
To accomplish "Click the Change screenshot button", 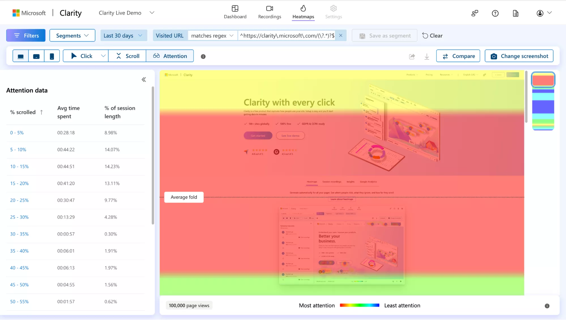I will 519,56.
